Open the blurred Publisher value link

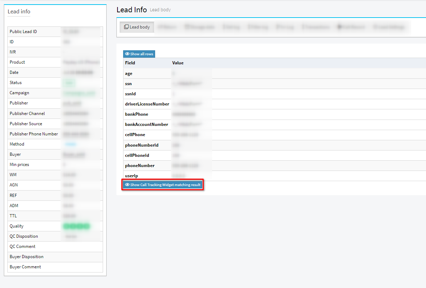[72, 103]
